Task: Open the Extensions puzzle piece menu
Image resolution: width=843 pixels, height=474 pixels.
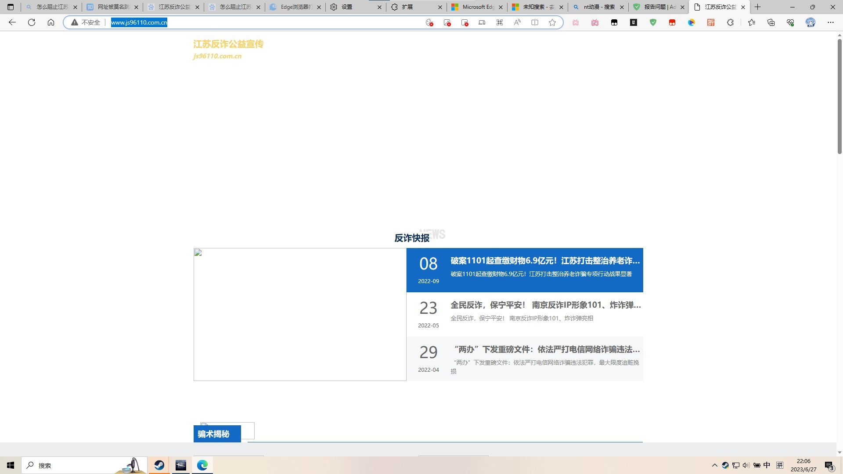Action: point(730,22)
